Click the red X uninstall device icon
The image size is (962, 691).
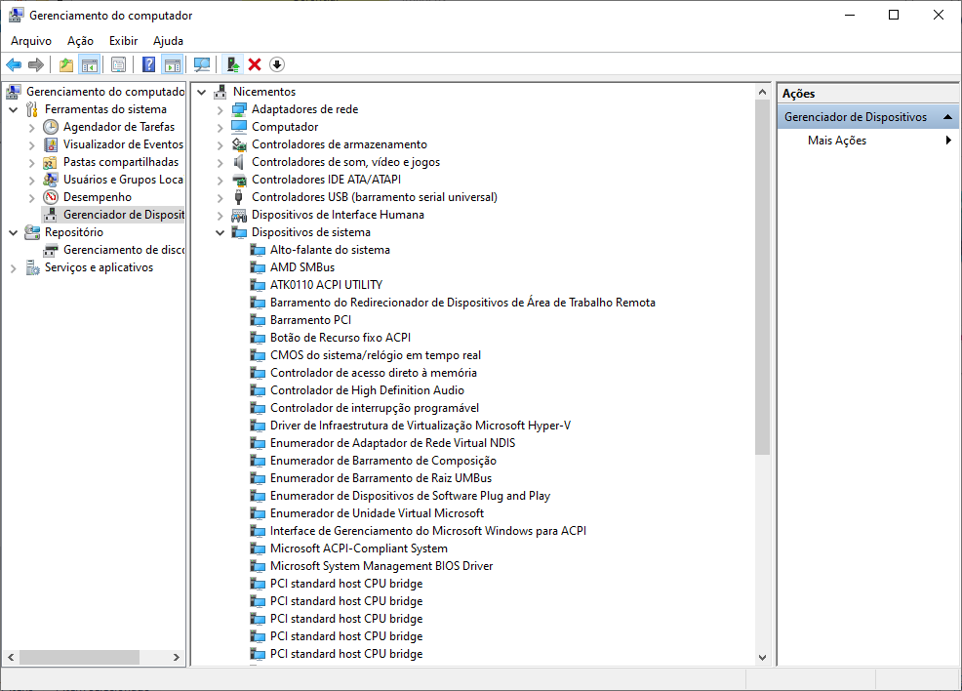pos(255,64)
